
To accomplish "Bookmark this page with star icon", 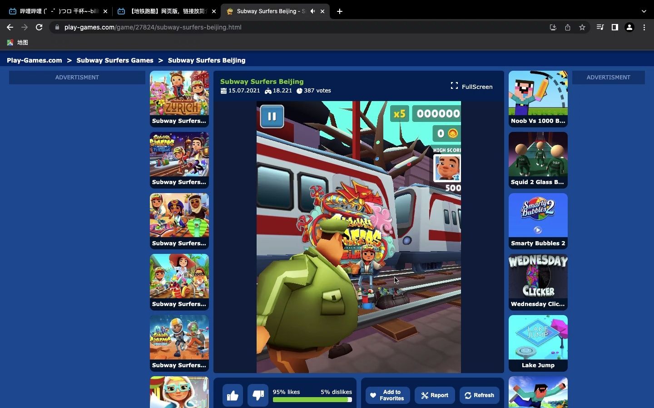I will tap(582, 27).
